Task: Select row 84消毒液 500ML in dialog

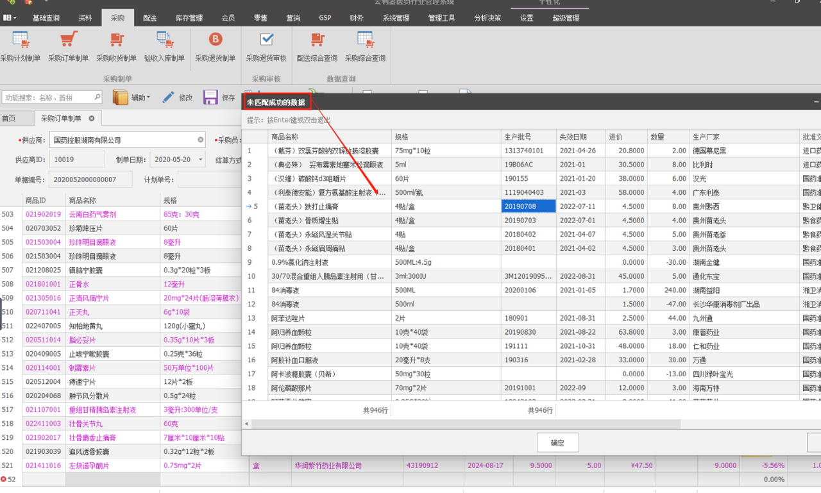Action: (x=531, y=290)
